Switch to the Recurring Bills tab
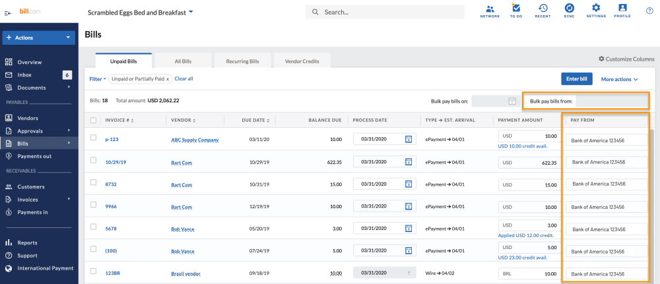 tap(242, 61)
